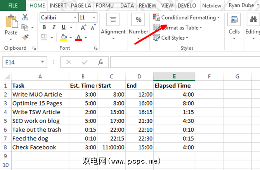Open the Editing binoculars group

tap(253, 26)
